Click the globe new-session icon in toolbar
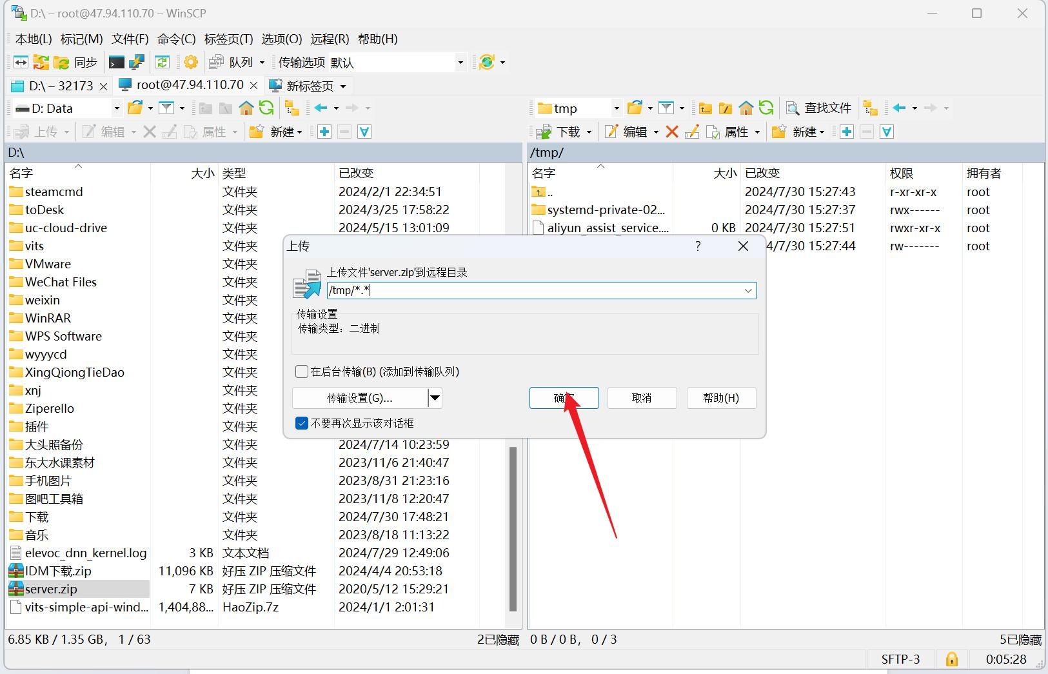Viewport: 1048px width, 674px height. pyautogui.click(x=487, y=63)
